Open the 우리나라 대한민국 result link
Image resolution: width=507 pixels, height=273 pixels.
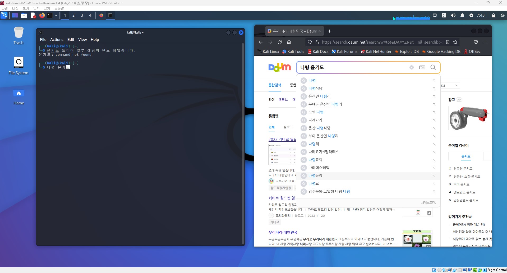point(283,232)
